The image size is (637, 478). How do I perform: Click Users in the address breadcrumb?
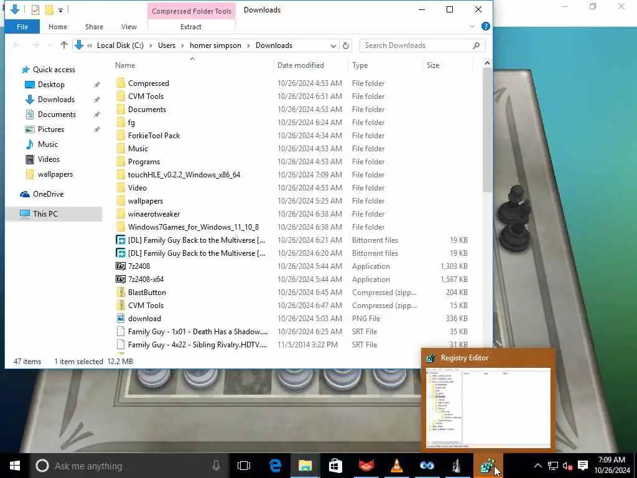click(167, 45)
